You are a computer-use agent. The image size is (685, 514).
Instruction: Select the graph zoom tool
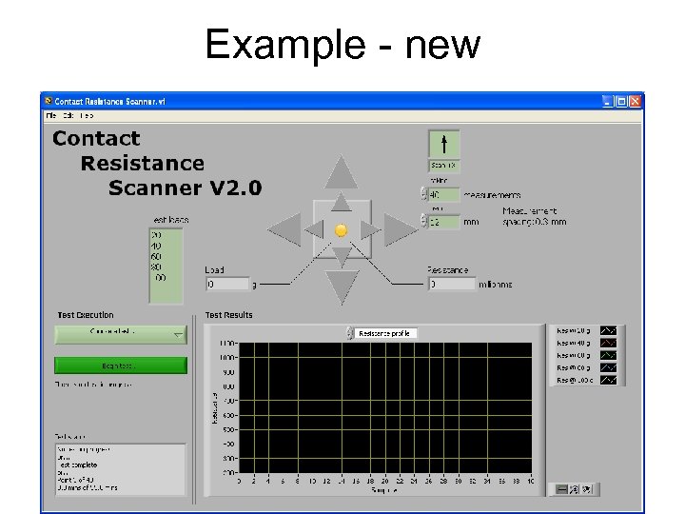click(574, 489)
